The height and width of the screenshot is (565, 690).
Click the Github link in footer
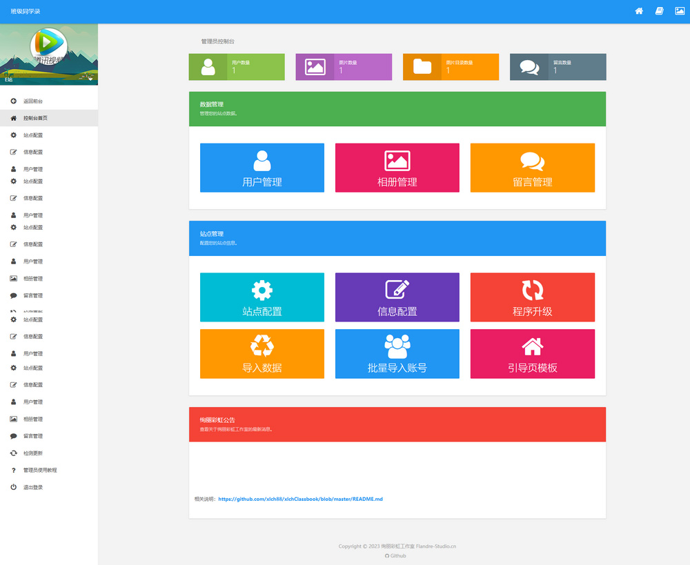pyautogui.click(x=397, y=555)
